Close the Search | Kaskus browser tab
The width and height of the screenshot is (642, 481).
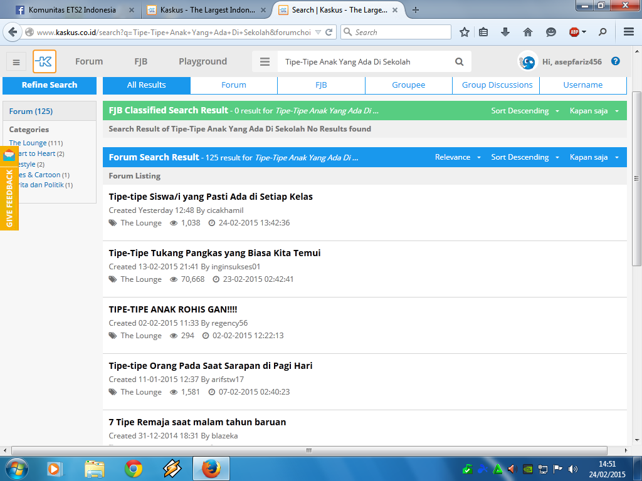tap(395, 10)
